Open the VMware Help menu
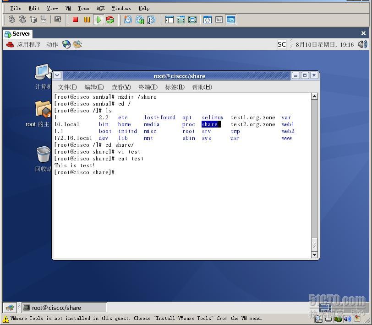Viewport: 372px width, 325px height. (x=144, y=8)
